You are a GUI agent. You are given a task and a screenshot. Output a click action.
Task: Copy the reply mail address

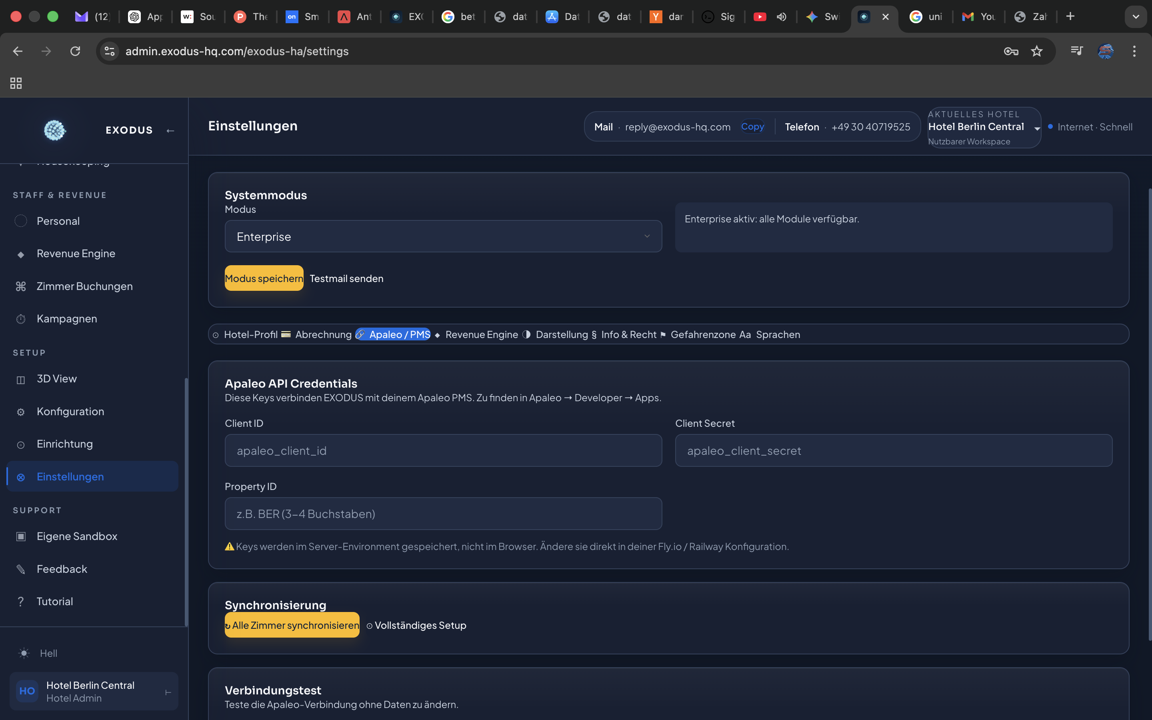pyautogui.click(x=752, y=127)
